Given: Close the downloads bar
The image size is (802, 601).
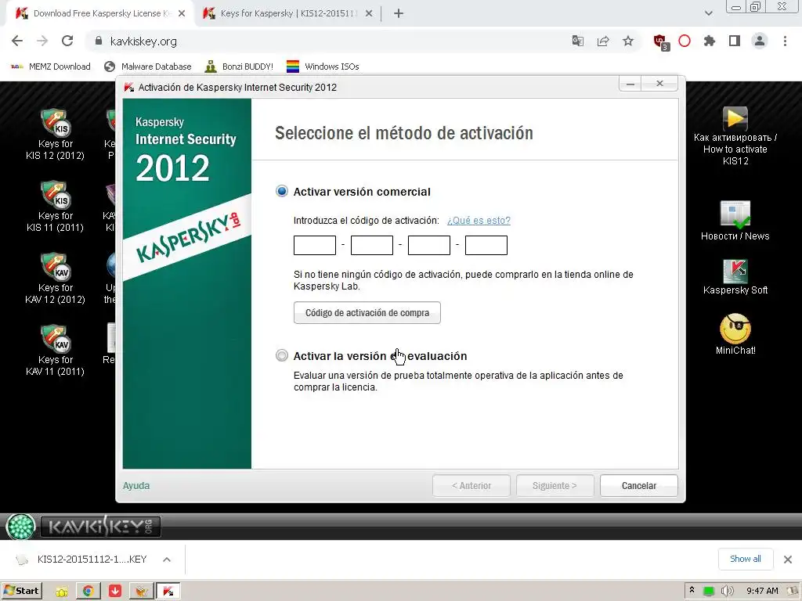Looking at the screenshot, I should pos(788,559).
